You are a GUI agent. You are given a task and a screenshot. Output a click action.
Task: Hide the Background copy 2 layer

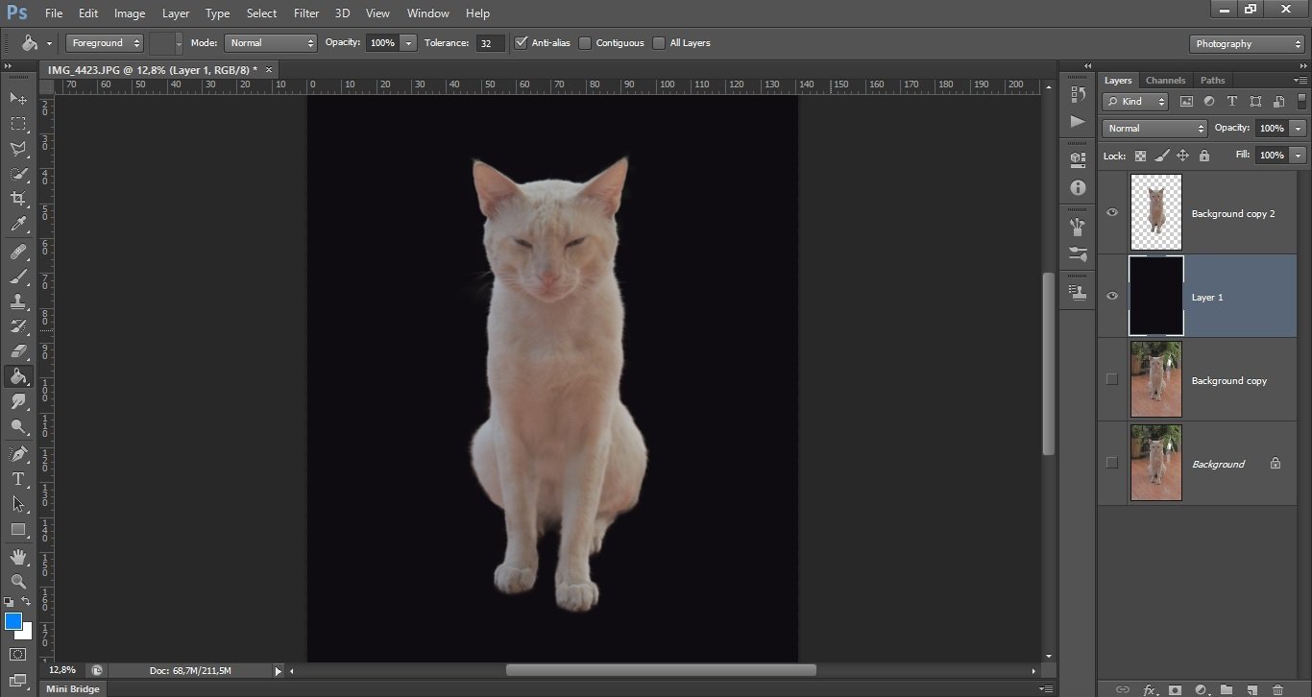pyautogui.click(x=1112, y=212)
